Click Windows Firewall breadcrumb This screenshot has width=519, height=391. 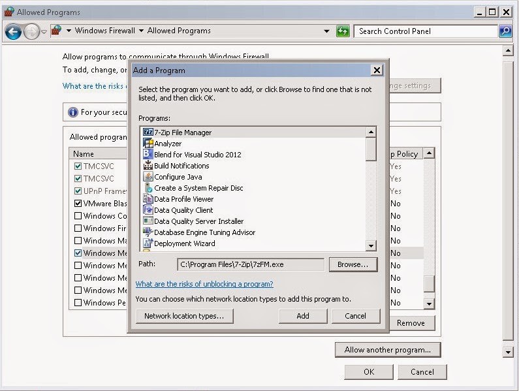pyautogui.click(x=105, y=31)
